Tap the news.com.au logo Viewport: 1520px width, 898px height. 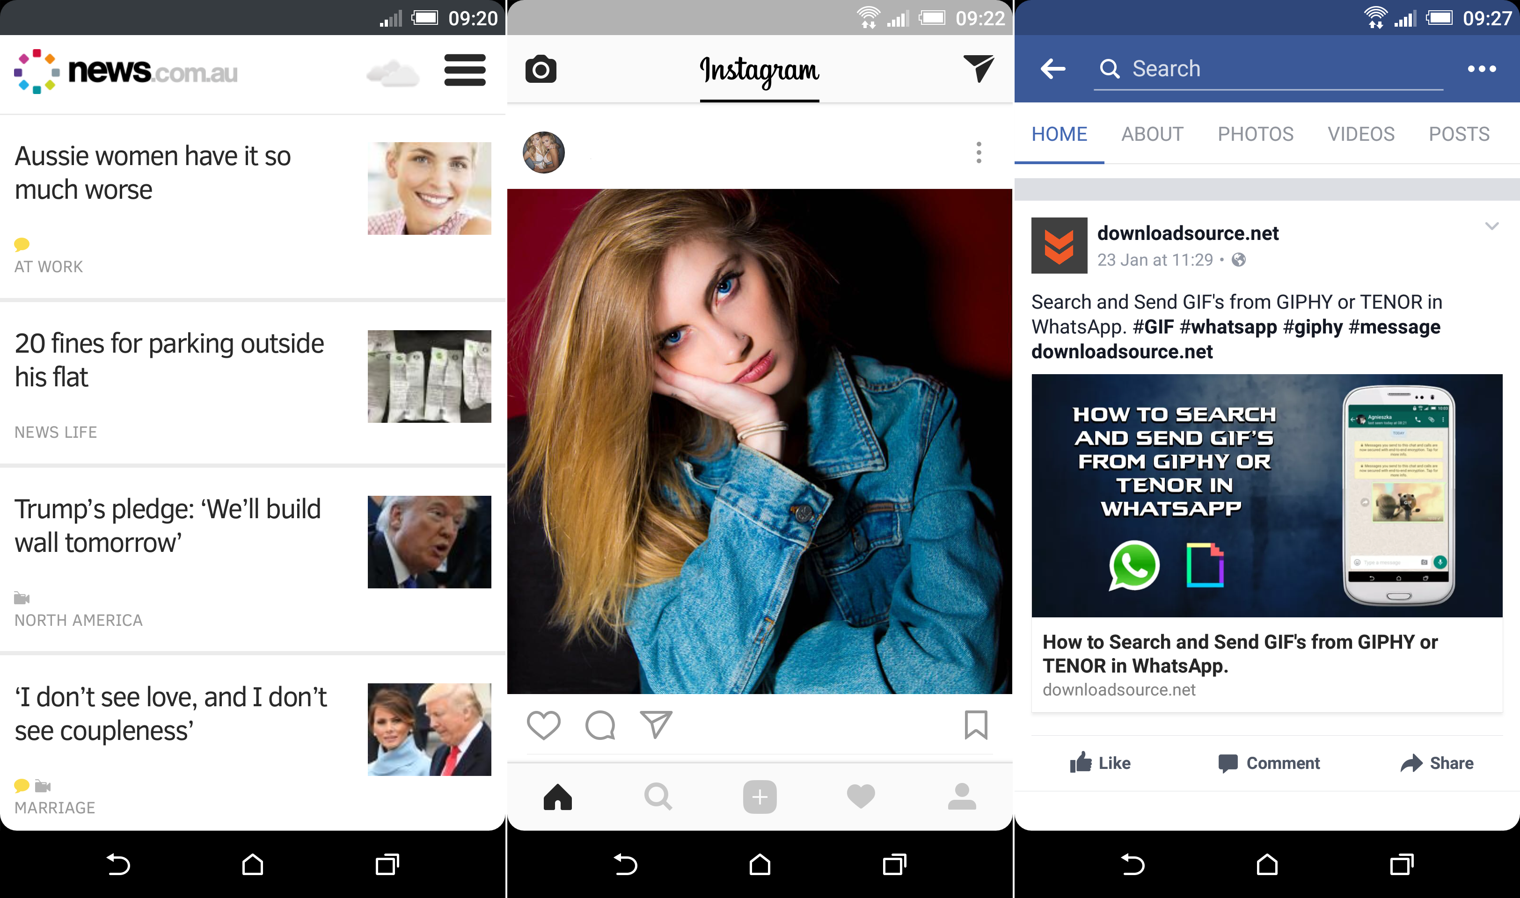pos(126,72)
